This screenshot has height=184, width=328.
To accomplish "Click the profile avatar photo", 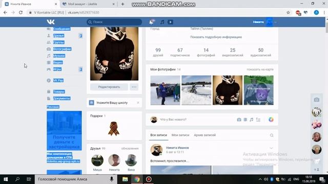I will click(114, 54).
